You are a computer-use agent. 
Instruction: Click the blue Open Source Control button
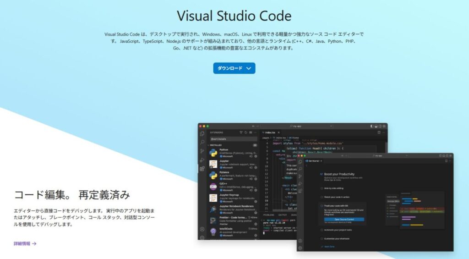tap(344, 220)
